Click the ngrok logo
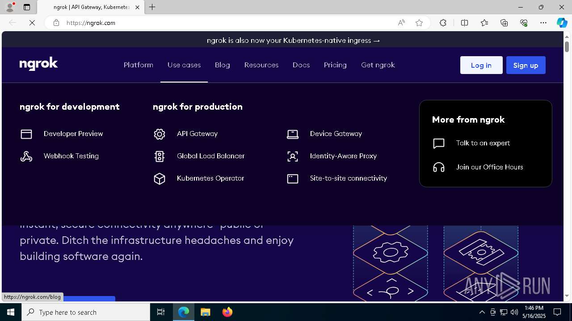Viewport: 572px width, 321px height. [39, 65]
